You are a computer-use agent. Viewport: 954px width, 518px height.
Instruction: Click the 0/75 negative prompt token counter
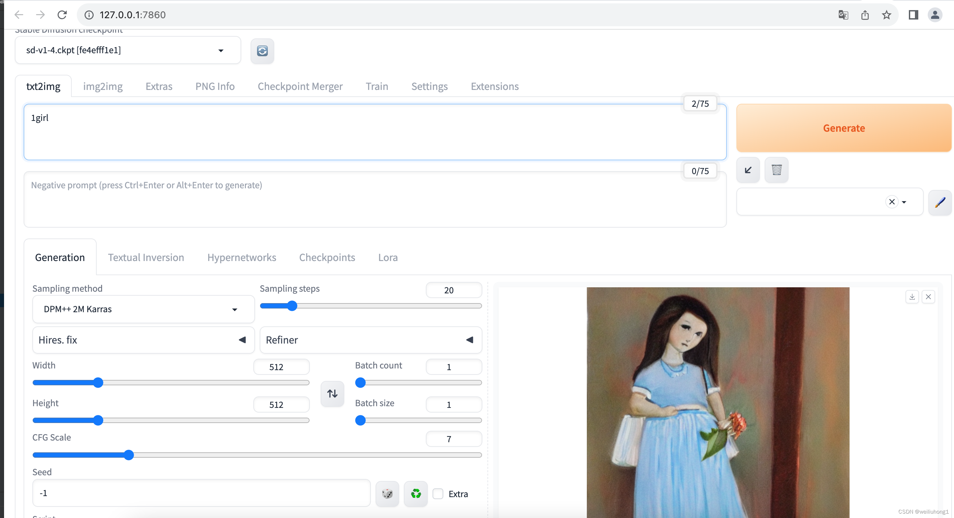pyautogui.click(x=700, y=171)
